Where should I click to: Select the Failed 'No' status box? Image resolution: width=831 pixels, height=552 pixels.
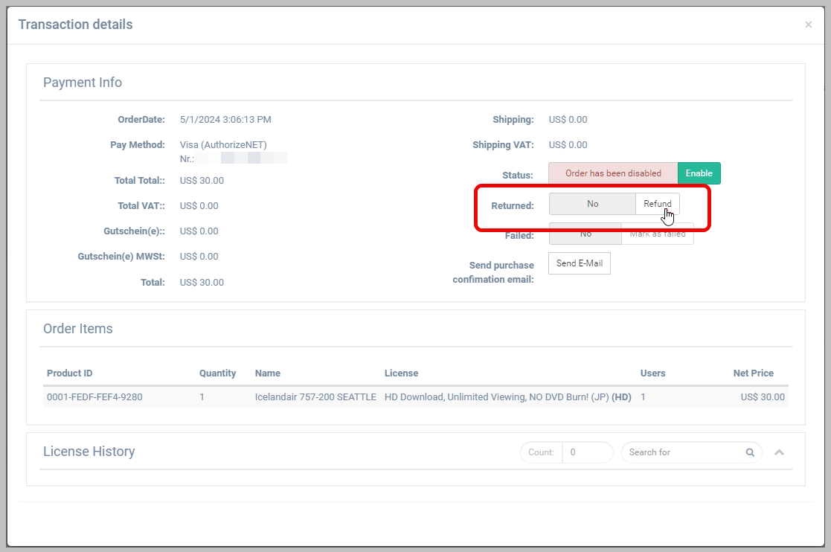click(585, 234)
